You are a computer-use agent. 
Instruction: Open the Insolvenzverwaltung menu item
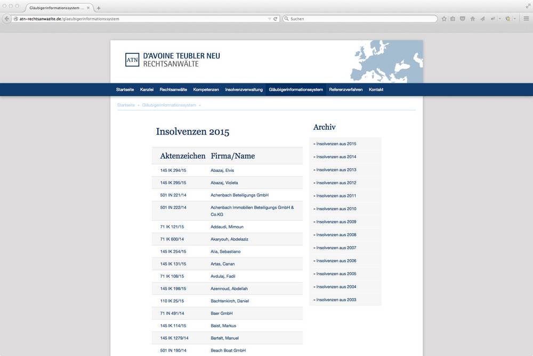[x=244, y=89]
